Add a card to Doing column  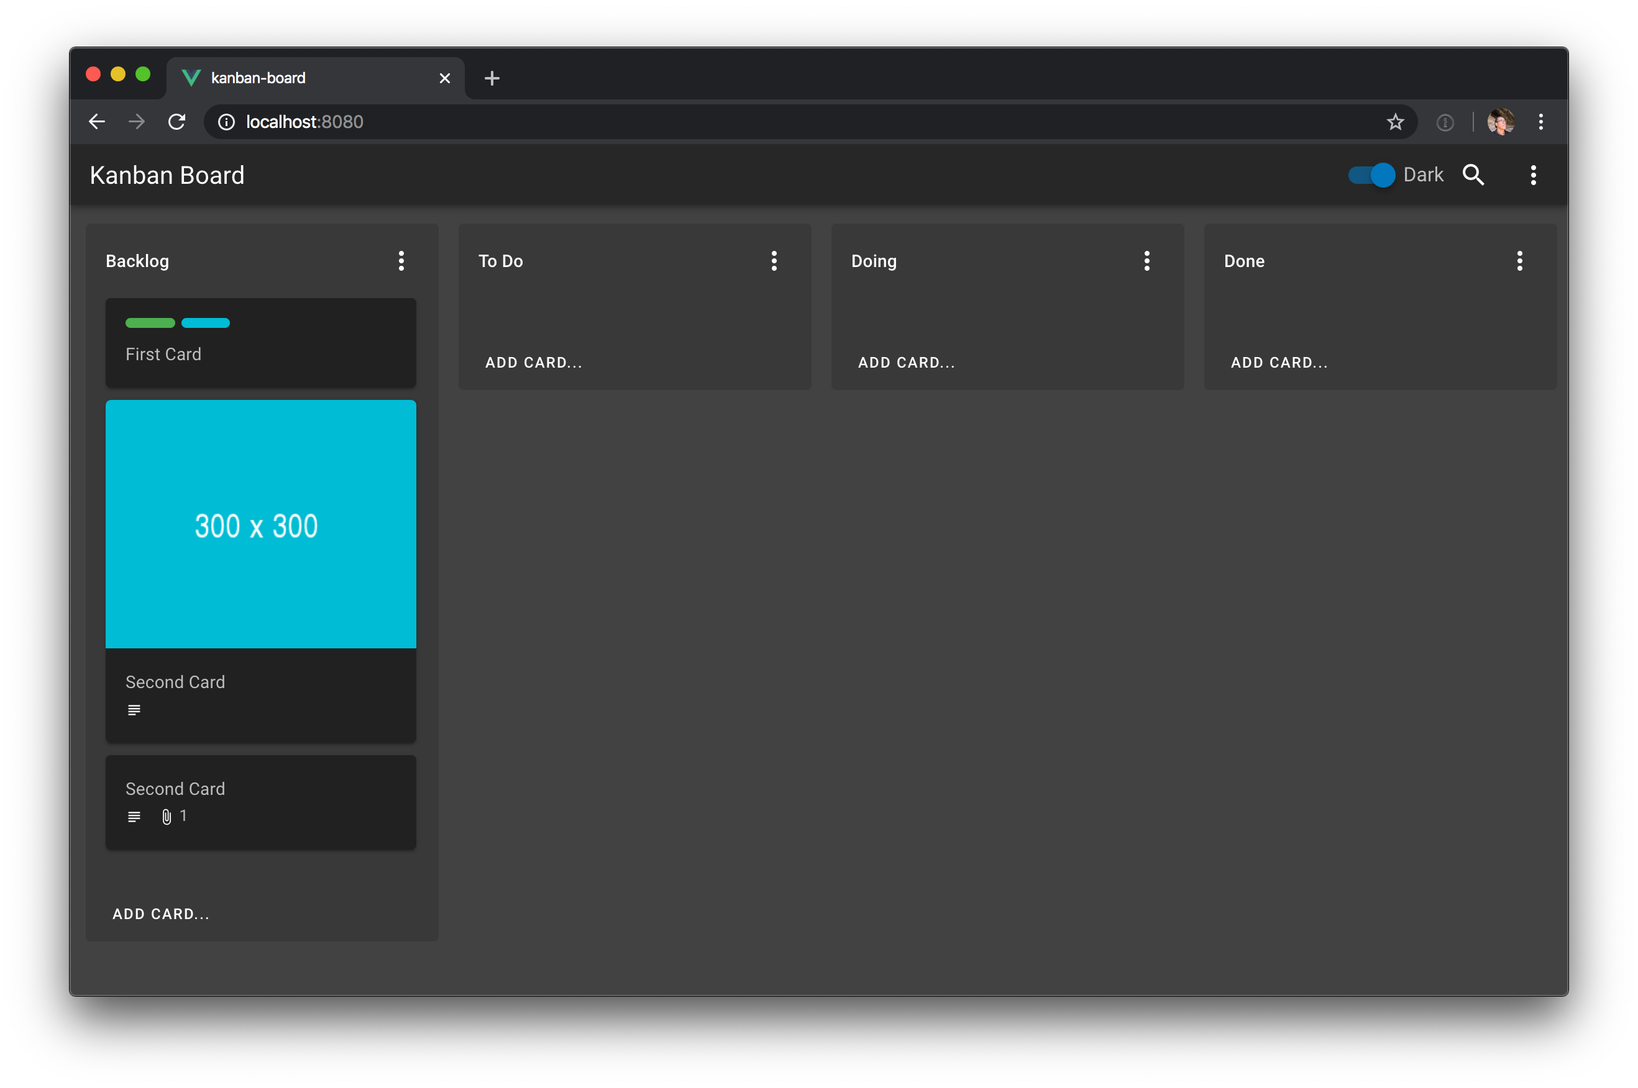906,362
